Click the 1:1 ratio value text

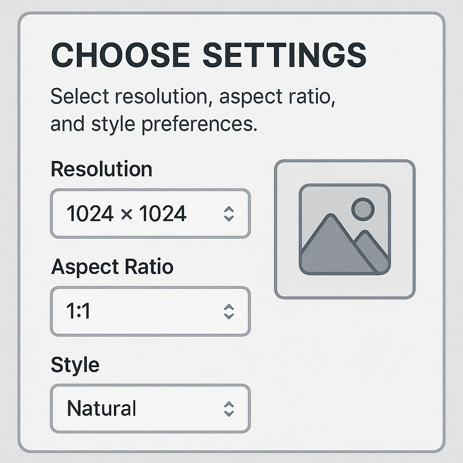(x=78, y=311)
